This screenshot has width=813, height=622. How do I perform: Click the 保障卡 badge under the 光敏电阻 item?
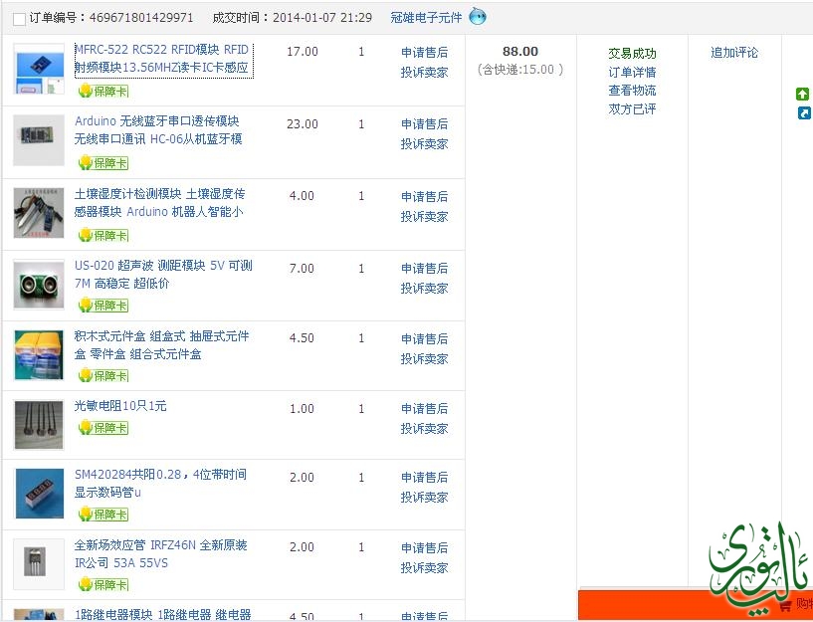103,428
